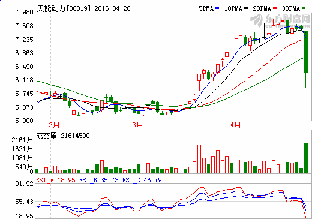Click the RSI_B:35.73 indicator label
Image resolution: width=312 pixels, height=219 pixels.
click(x=99, y=180)
